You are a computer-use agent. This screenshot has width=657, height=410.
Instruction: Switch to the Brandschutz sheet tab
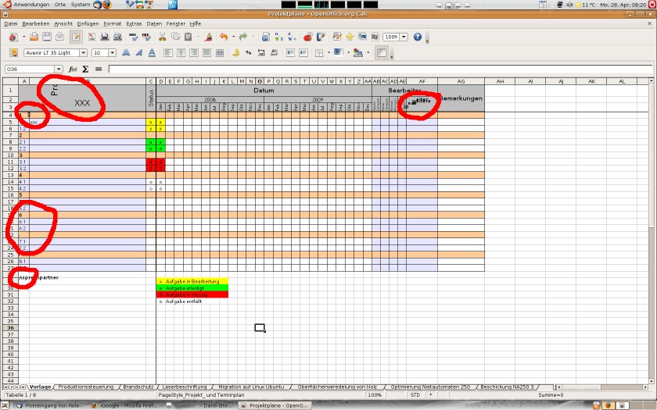139,387
